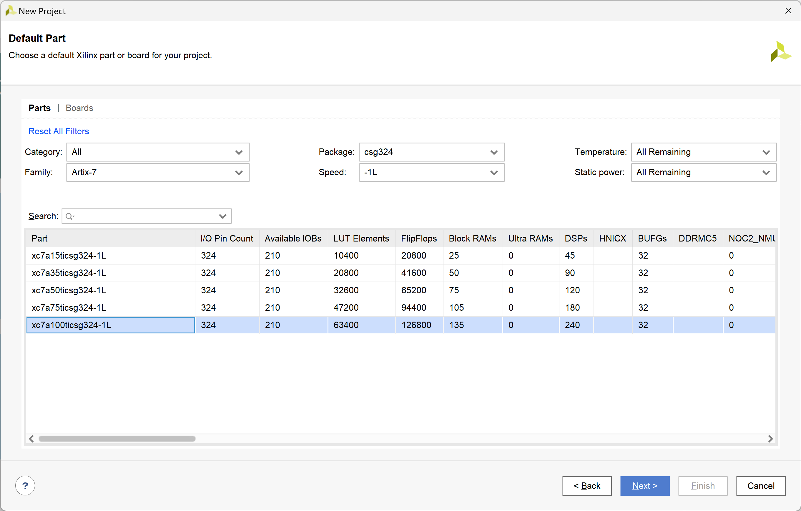
Task: Sort by the HNICX column header
Action: pyautogui.click(x=613, y=238)
